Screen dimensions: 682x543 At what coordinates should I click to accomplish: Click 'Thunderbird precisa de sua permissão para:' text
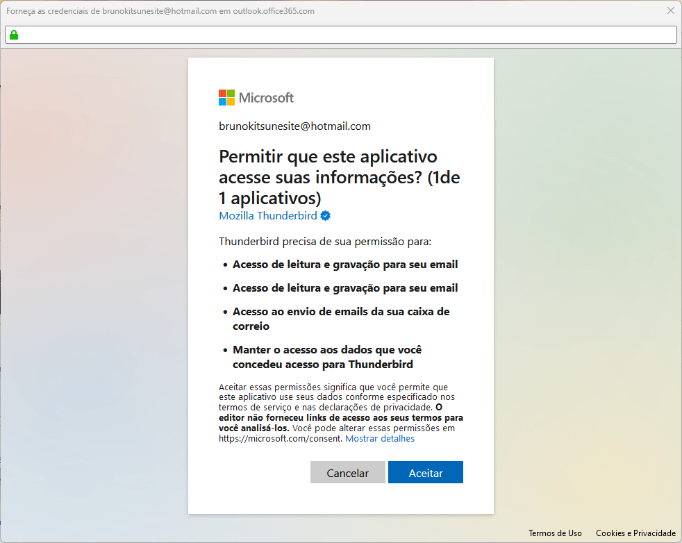click(325, 241)
